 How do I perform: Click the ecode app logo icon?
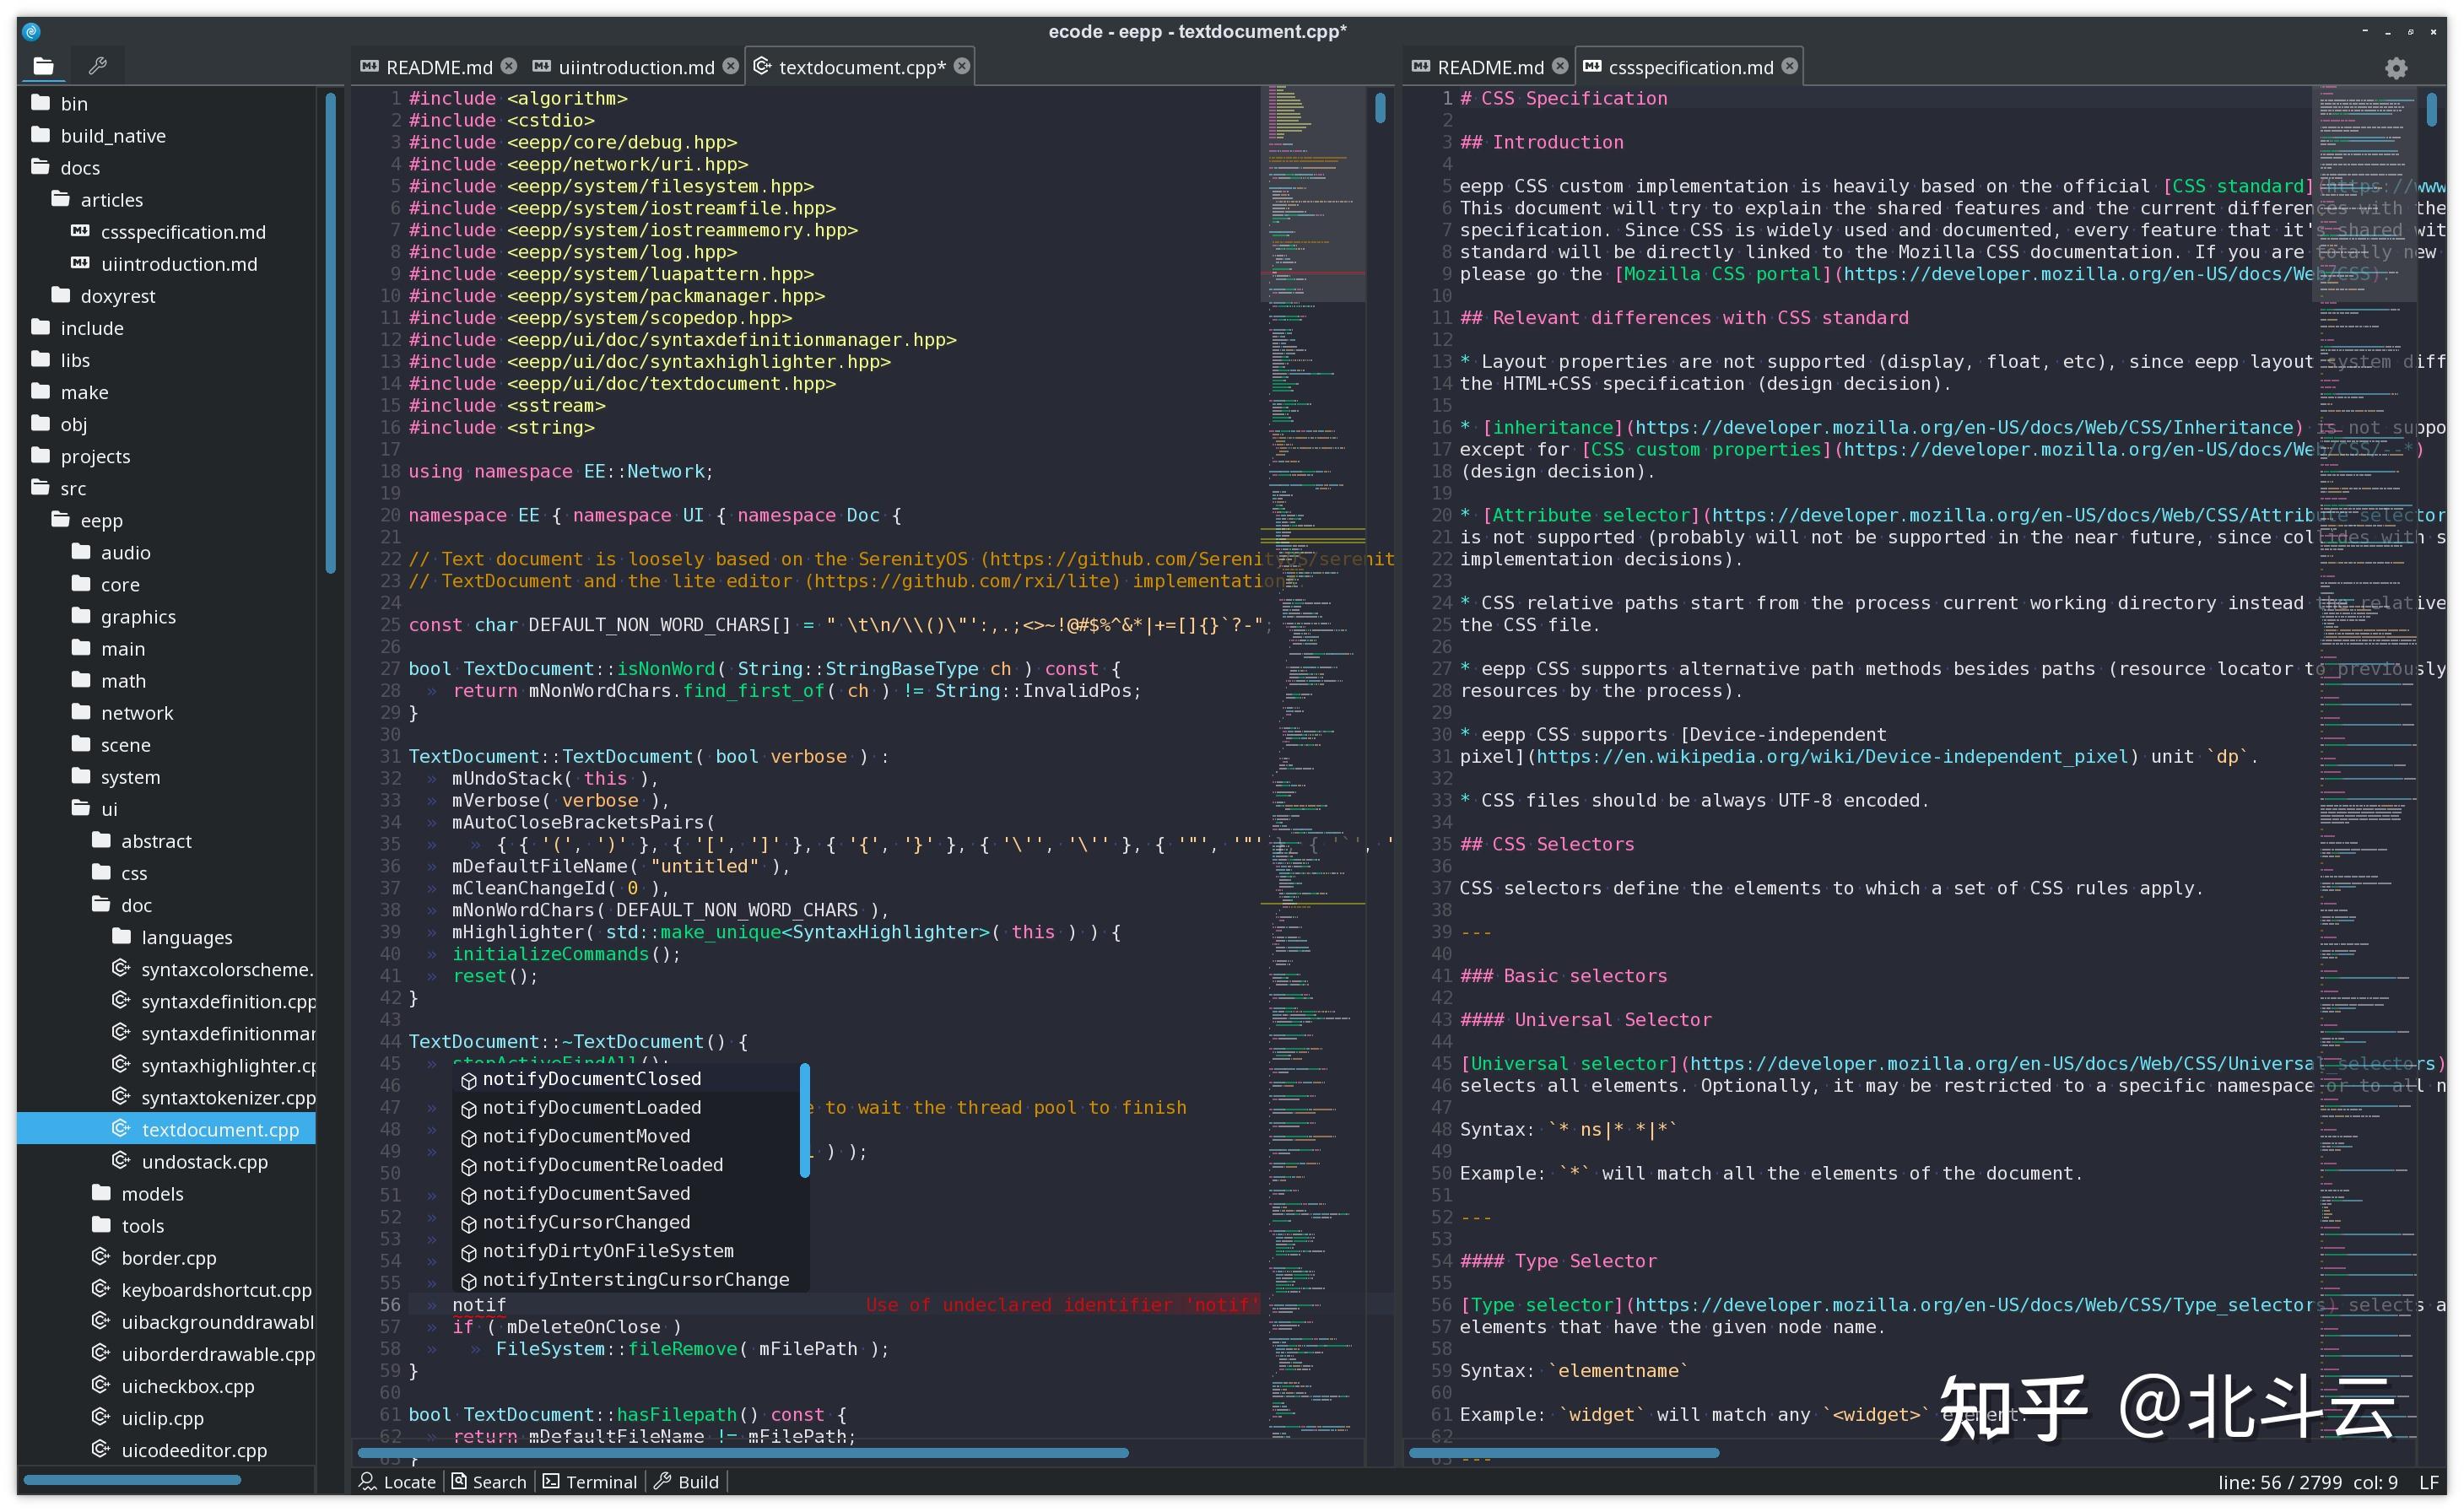(31, 31)
